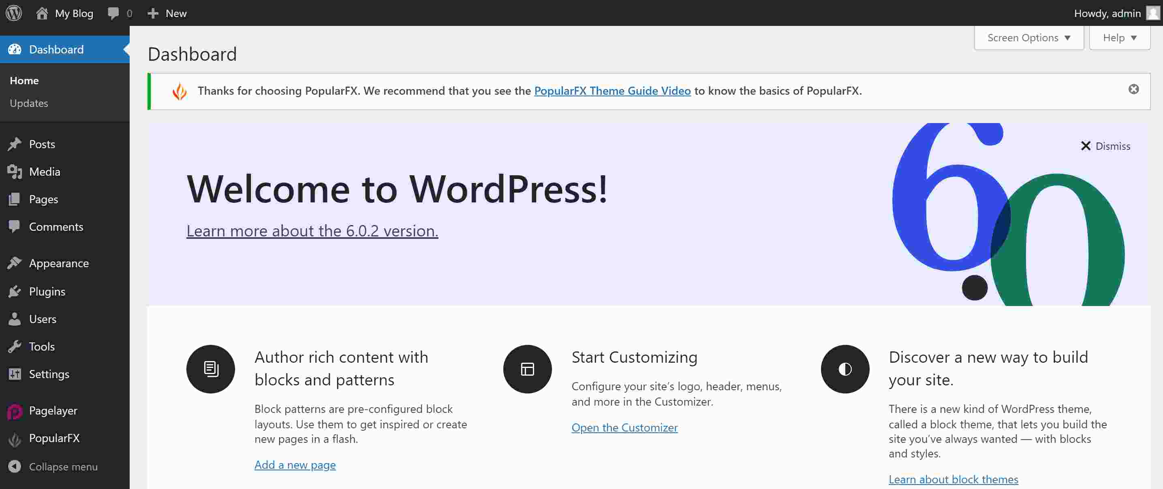
Task: Click the PopularFX flame icon in notice
Action: (x=179, y=91)
